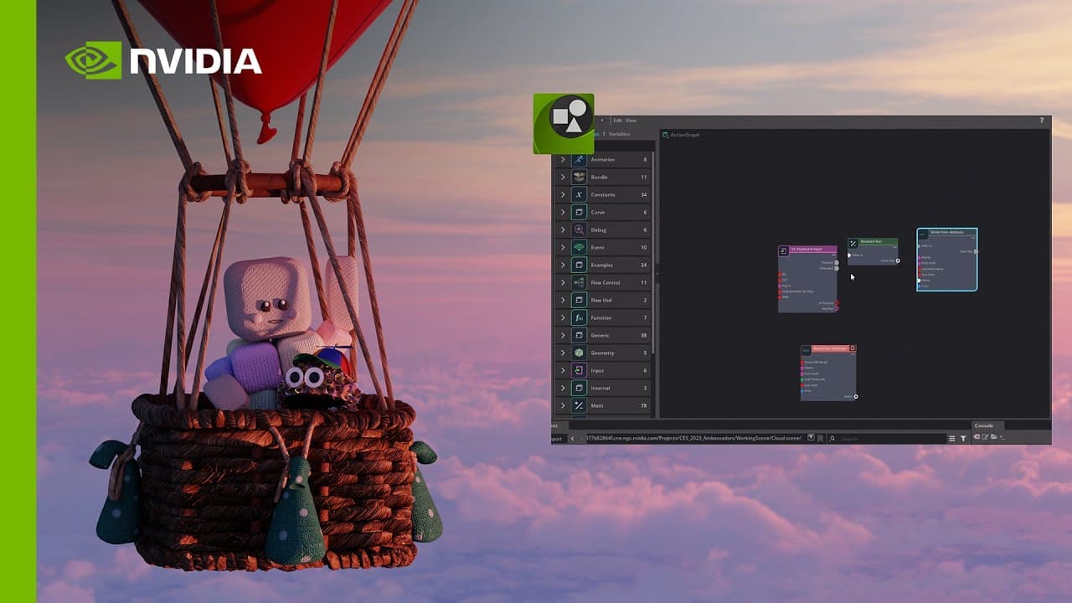Viewport: 1072px width, 603px height.
Task: Click the panel collapse handle beside category list
Action: pyautogui.click(x=657, y=274)
